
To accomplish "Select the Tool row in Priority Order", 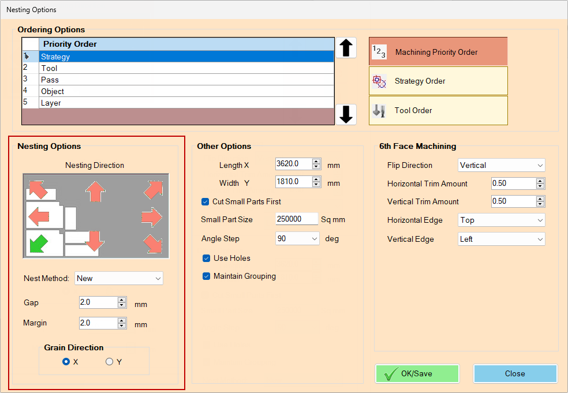I will click(115, 68).
